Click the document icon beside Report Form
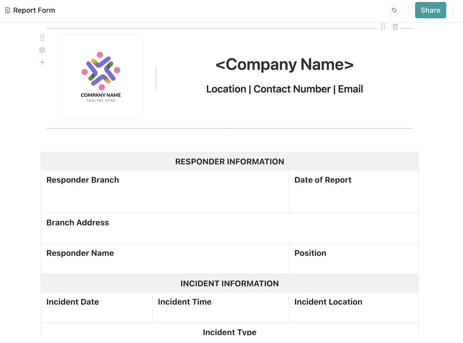The height and width of the screenshot is (343, 463). (x=7, y=10)
